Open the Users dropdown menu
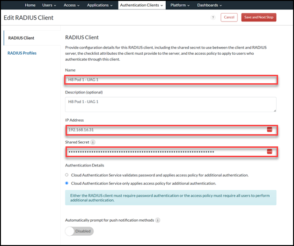 [49, 5]
